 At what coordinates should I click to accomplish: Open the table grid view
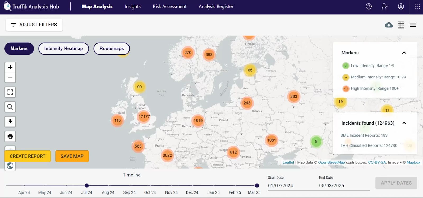pyautogui.click(x=401, y=25)
